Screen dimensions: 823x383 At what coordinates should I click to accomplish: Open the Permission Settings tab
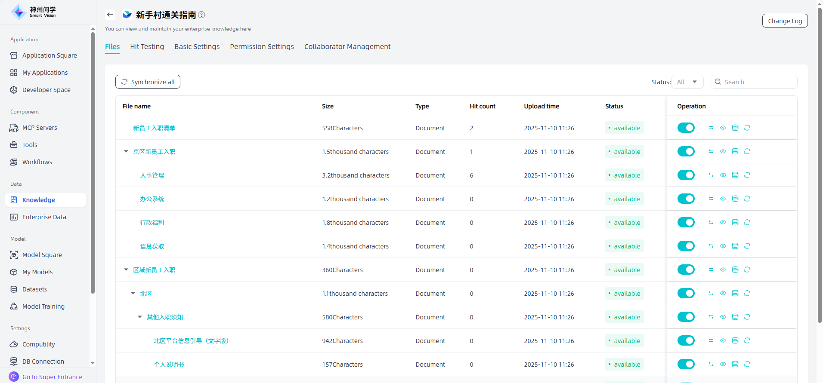[x=262, y=46]
